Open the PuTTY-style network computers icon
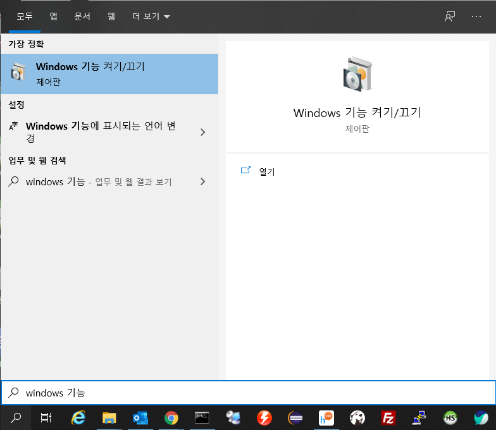Image resolution: width=496 pixels, height=430 pixels. pyautogui.click(x=419, y=417)
